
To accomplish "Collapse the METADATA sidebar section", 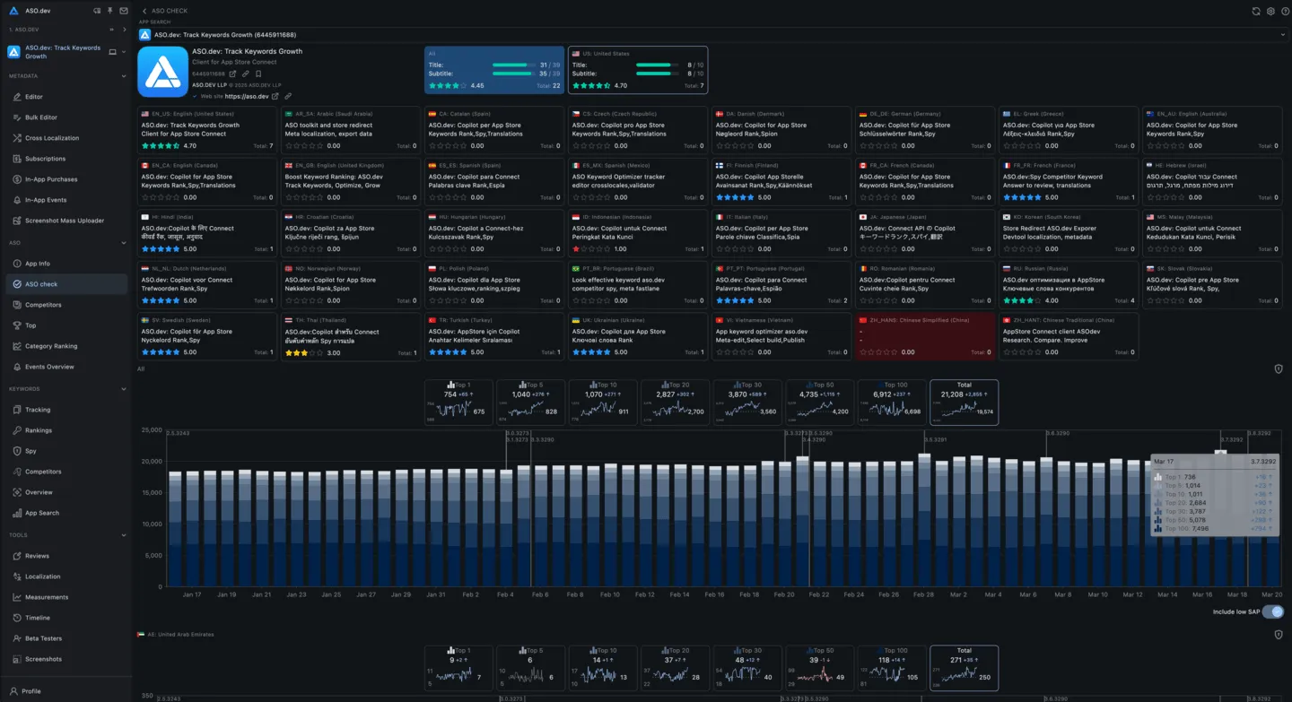I will click(x=124, y=76).
